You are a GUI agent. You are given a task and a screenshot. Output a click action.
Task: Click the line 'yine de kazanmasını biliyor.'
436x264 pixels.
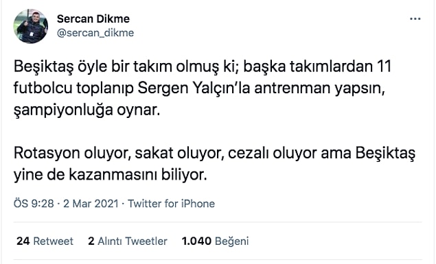tap(111, 175)
